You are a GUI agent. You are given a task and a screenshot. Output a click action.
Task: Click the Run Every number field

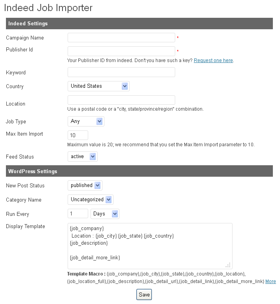78,214
